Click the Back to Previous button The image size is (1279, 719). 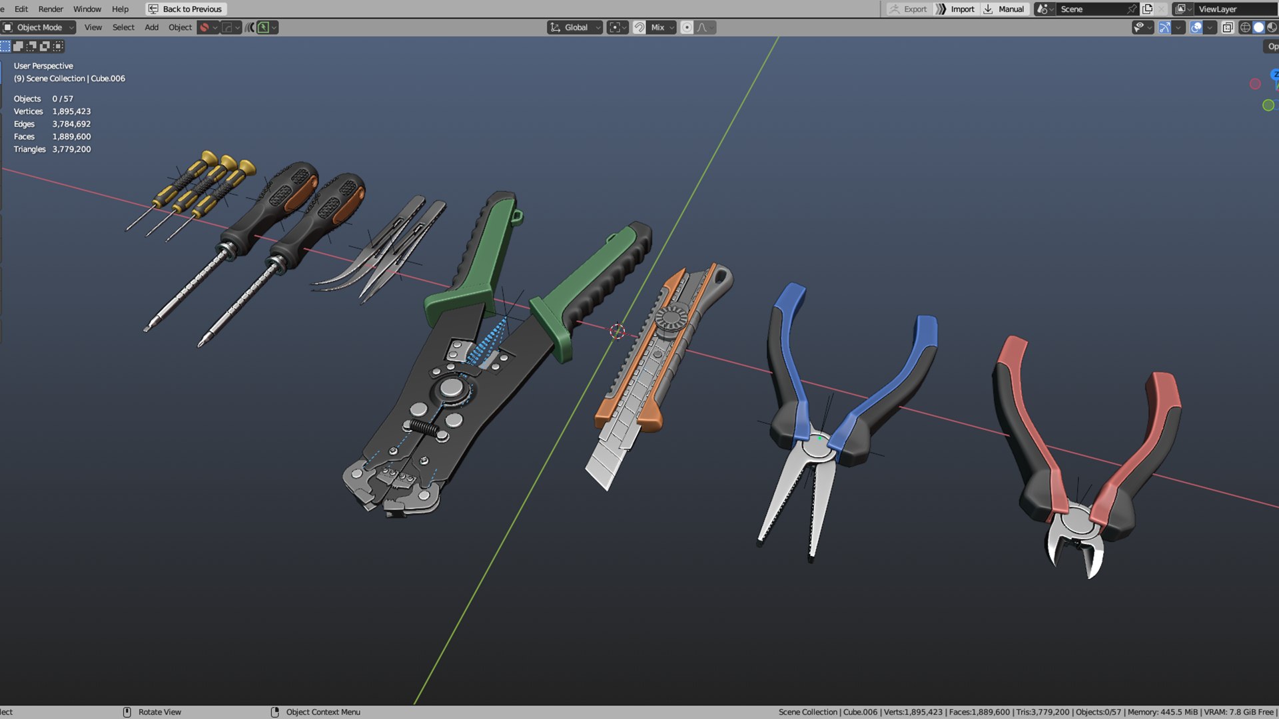[x=186, y=9]
